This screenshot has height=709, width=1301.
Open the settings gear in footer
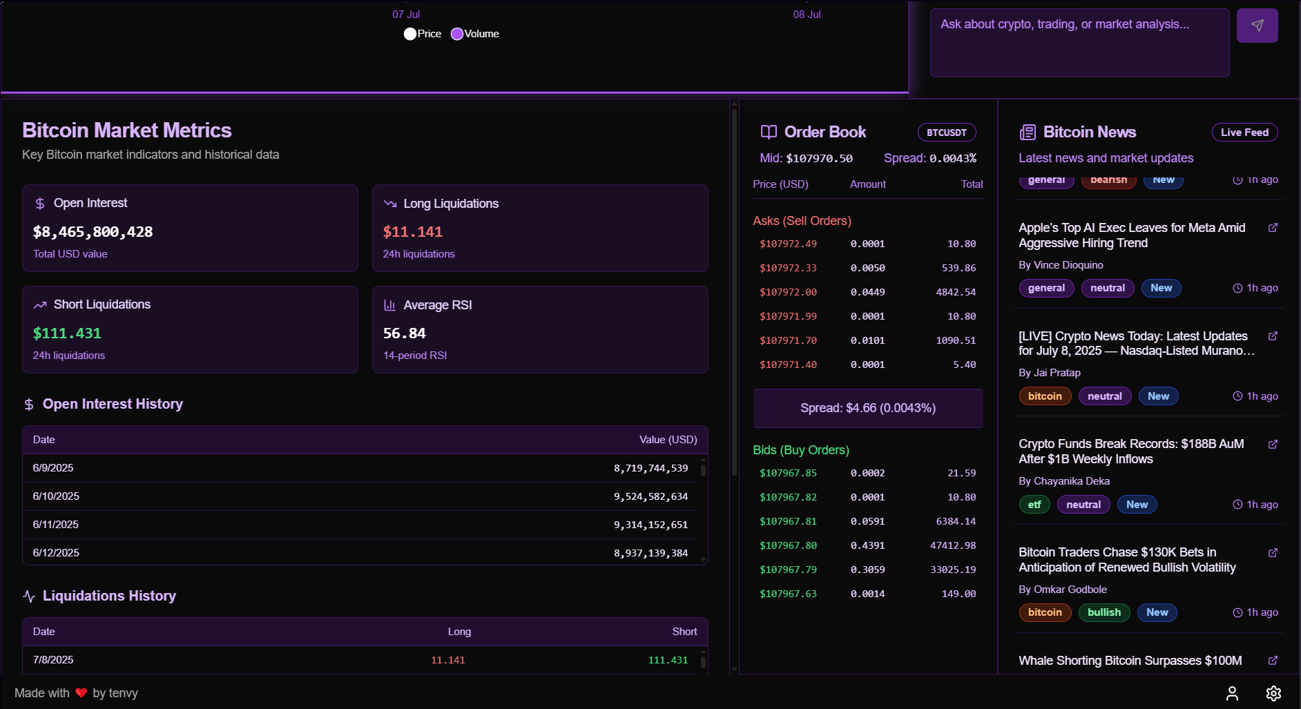coord(1273,693)
